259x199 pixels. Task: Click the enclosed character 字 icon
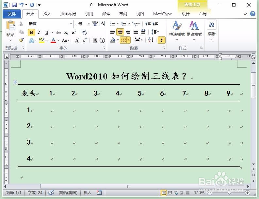(x=102, y=40)
